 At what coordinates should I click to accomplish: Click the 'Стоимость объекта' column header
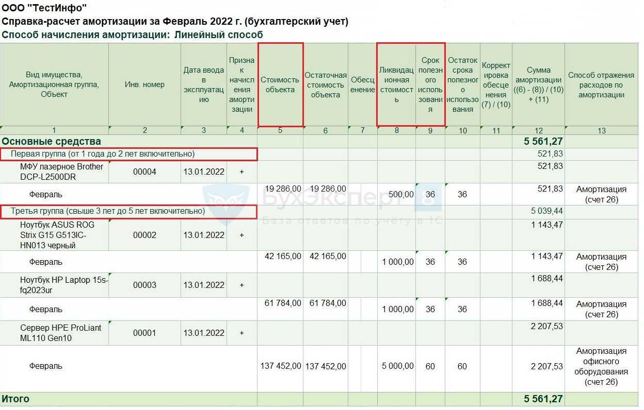point(280,84)
